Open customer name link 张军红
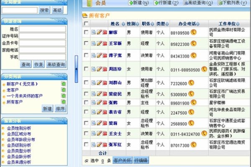 pyautogui.click(x=115, y=144)
